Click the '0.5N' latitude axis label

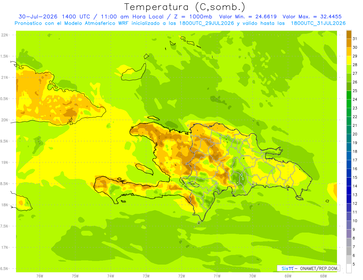pos(4,99)
